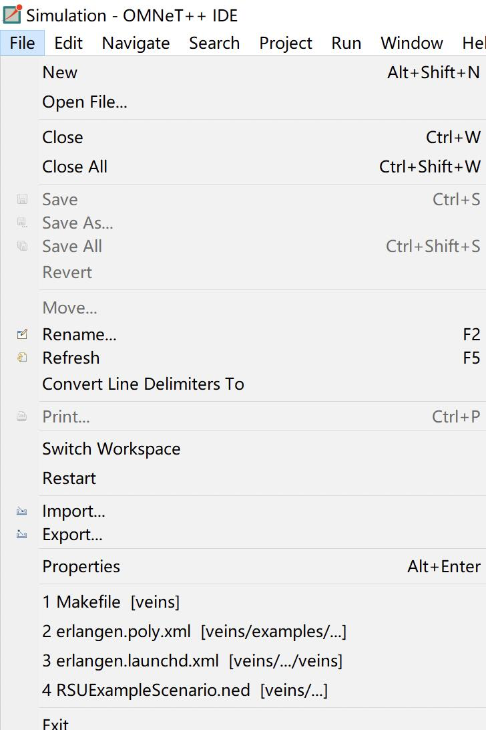
Task: Select Close All menu entry
Action: [x=75, y=167]
